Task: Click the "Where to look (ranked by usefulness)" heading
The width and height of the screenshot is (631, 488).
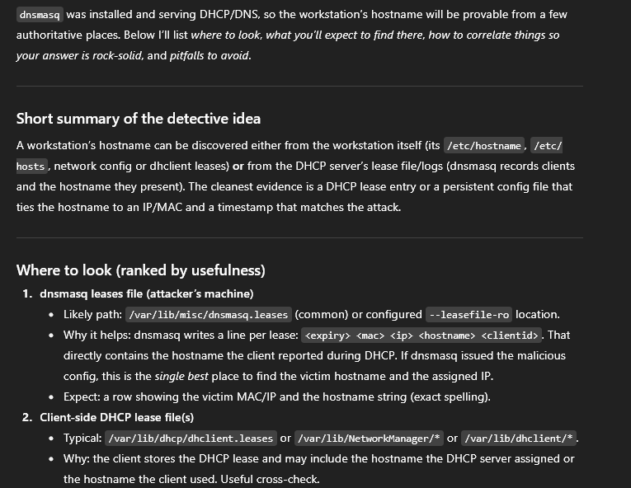Action: pyautogui.click(x=140, y=270)
